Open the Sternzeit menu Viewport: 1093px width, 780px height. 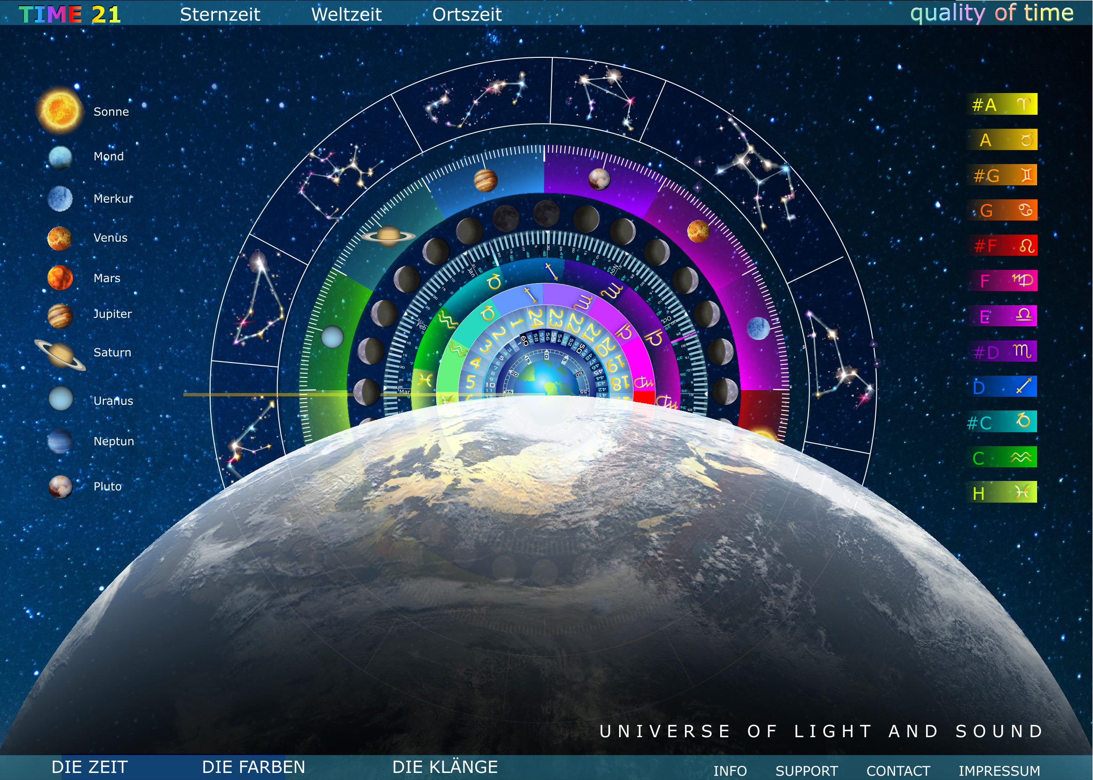220,15
